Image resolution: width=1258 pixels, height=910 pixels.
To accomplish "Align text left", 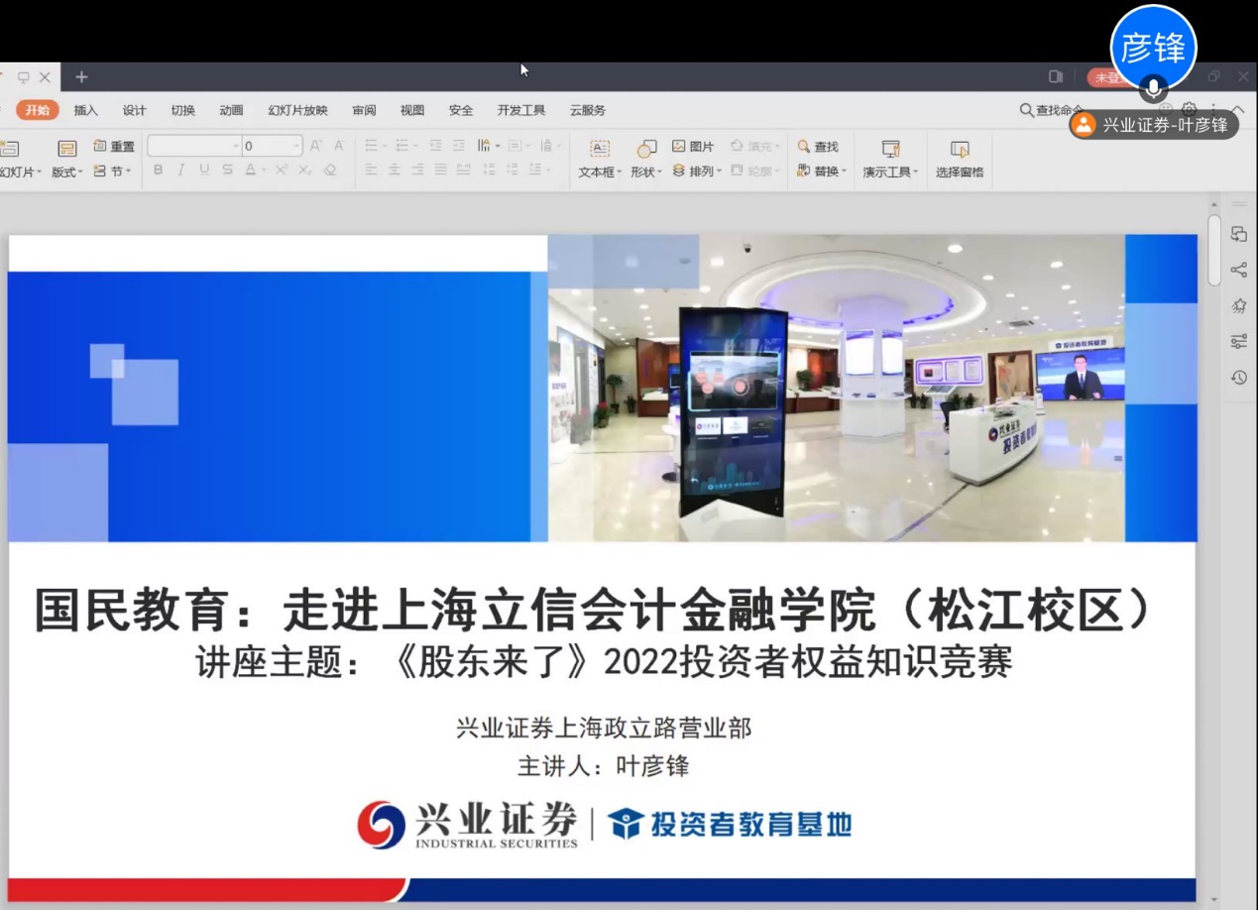I will (x=372, y=171).
